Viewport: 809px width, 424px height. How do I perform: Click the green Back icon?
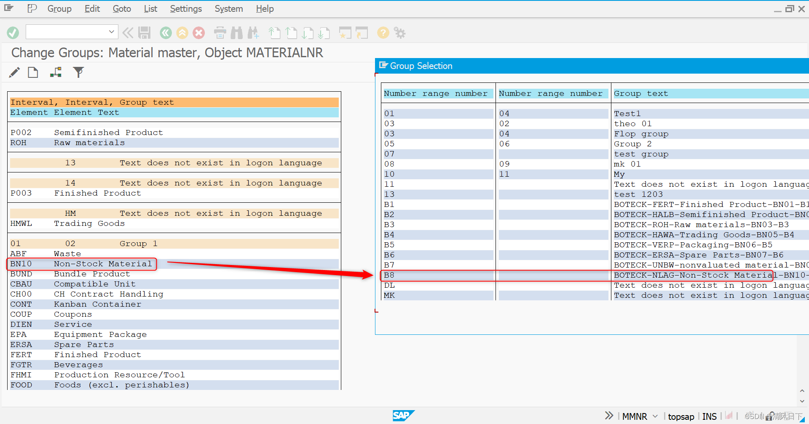166,32
